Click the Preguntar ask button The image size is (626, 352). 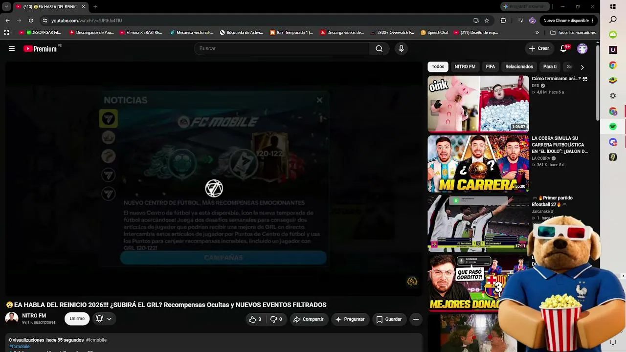[350, 319]
